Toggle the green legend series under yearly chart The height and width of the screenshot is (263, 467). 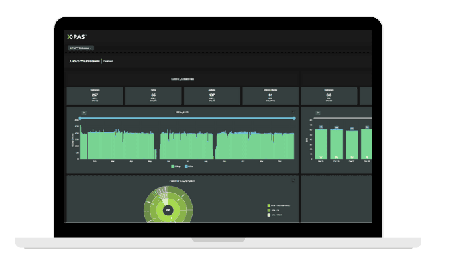tap(176, 166)
